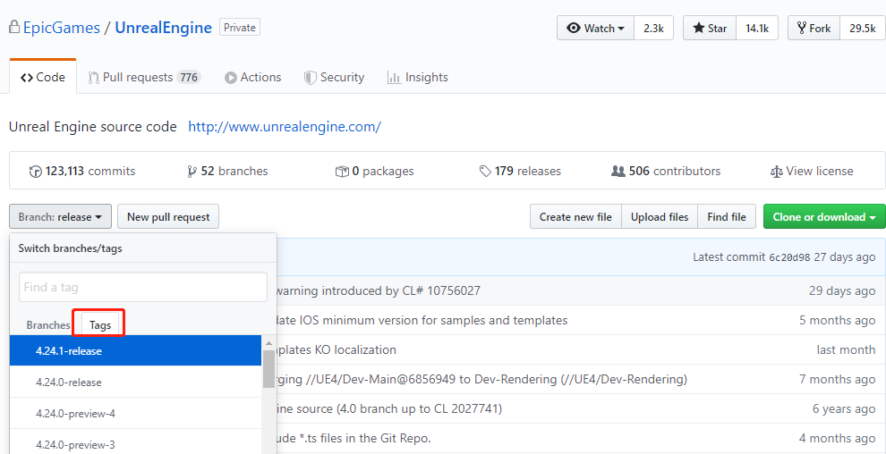
Task: Open the latest commit 6c20d98
Action: (789, 257)
